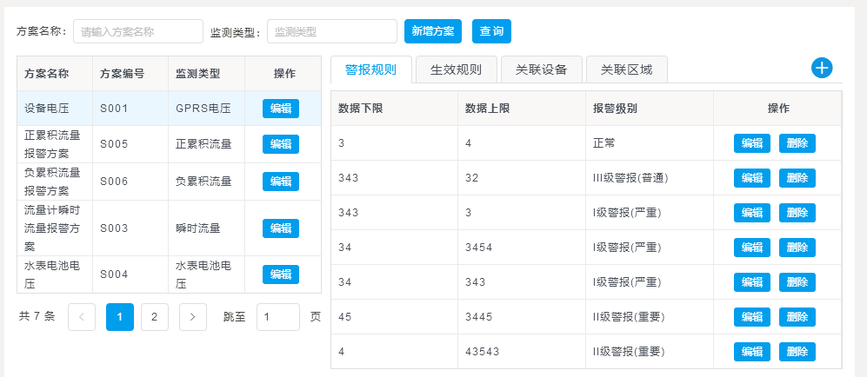Select the 警报规则 tab
This screenshot has width=867, height=377.
click(370, 69)
